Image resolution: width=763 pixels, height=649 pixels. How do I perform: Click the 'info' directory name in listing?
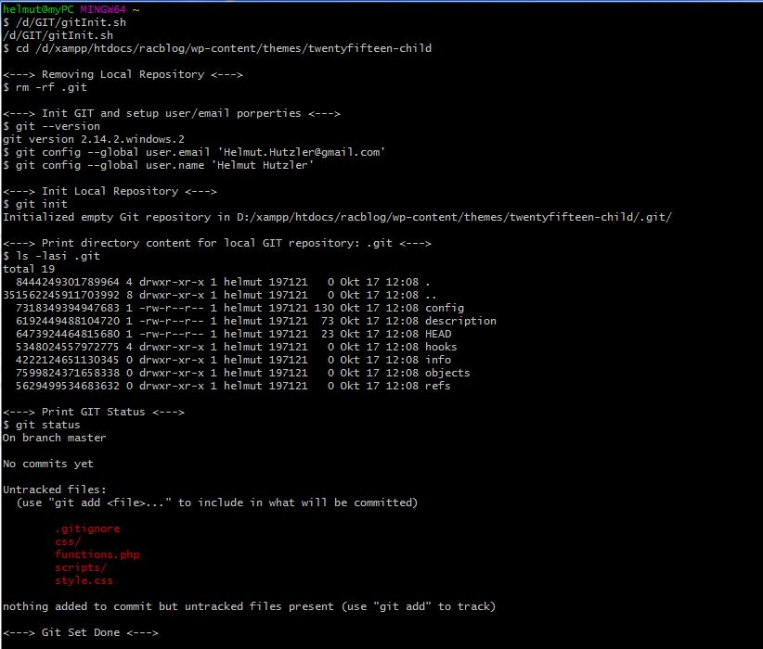pos(438,360)
